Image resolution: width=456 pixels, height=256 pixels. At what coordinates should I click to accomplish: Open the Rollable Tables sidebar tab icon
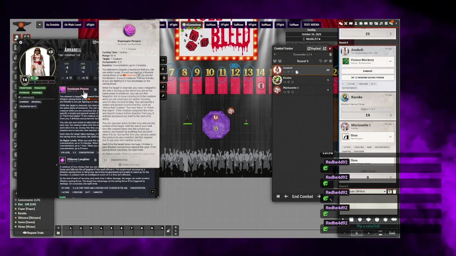click(371, 23)
